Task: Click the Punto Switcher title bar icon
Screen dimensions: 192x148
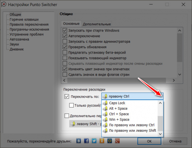Action: 4,4
